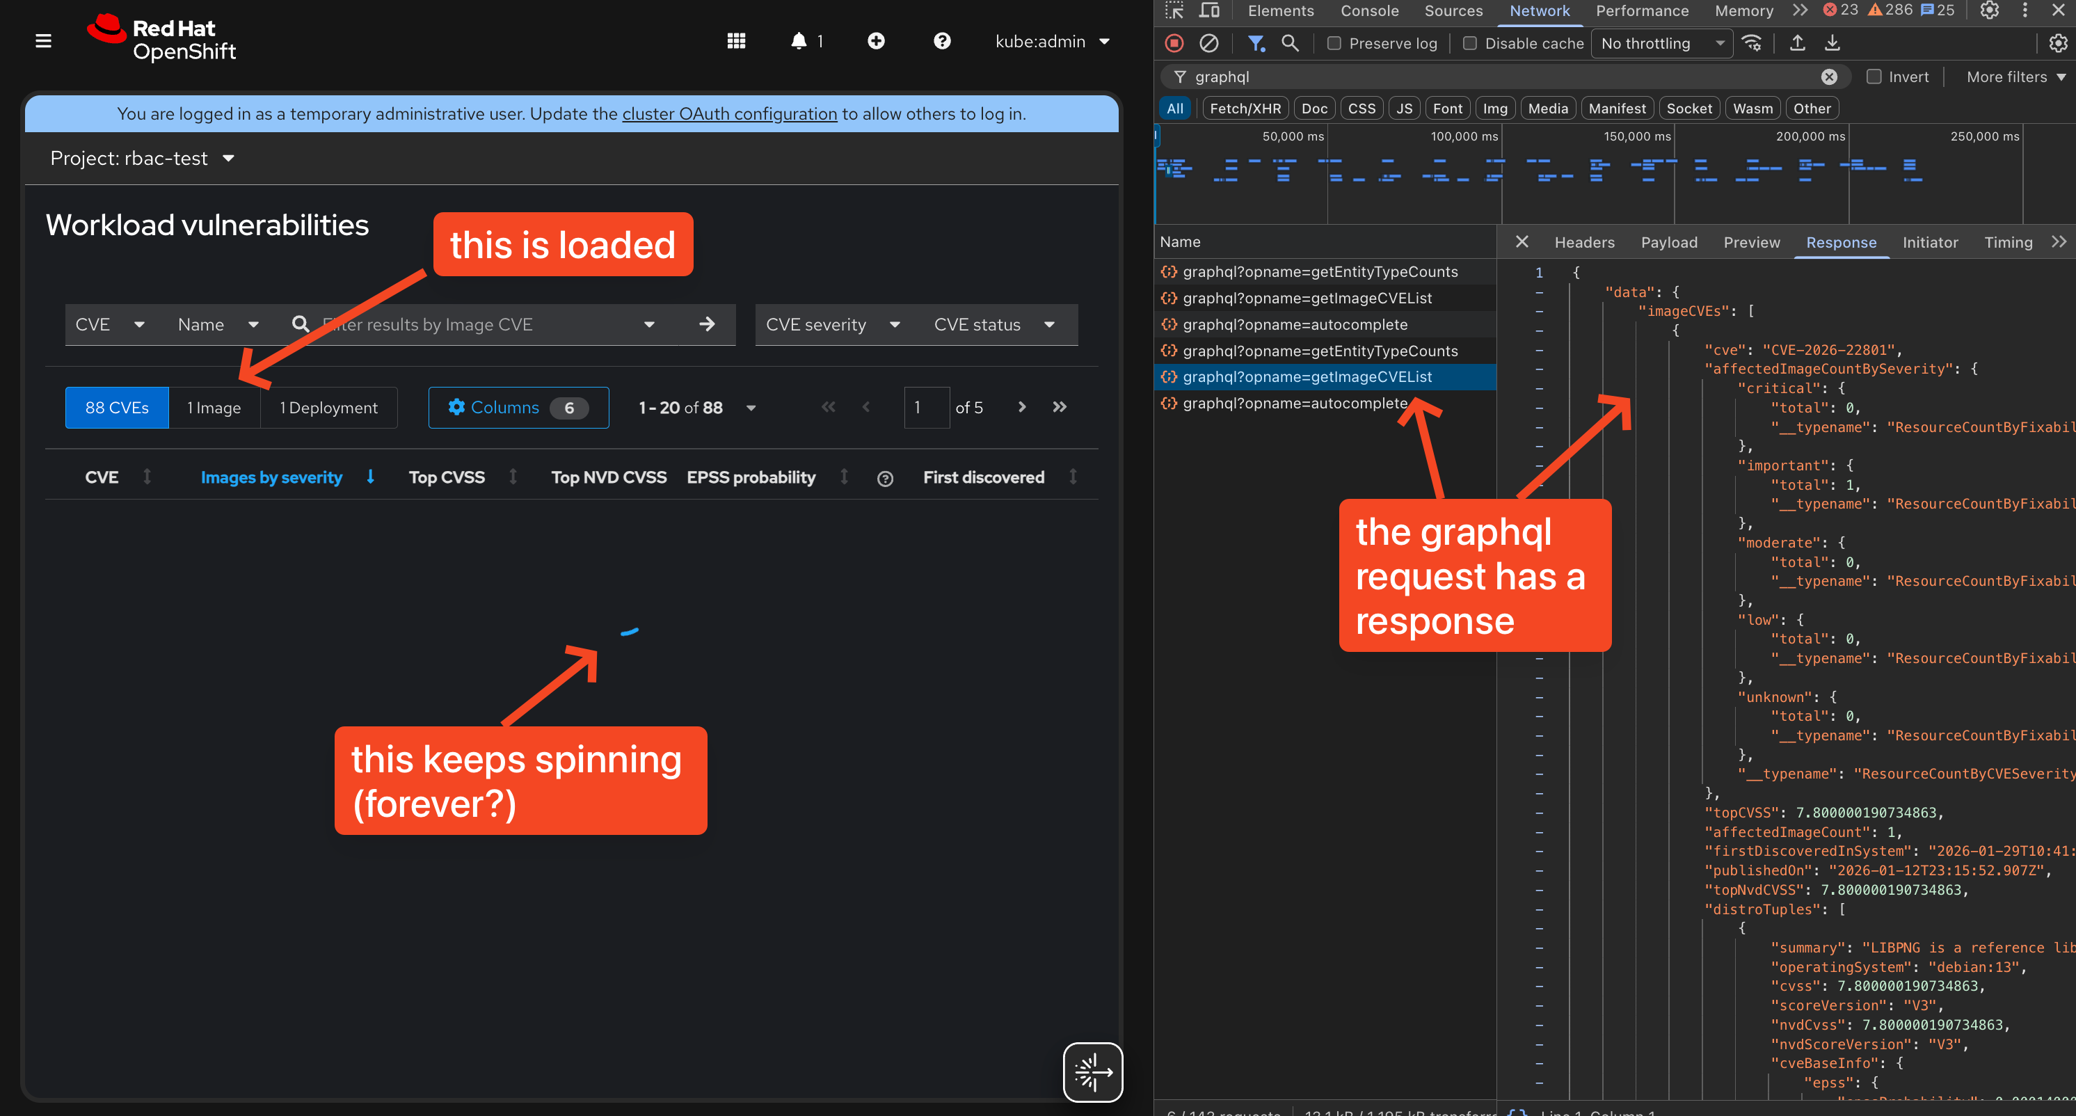The width and height of the screenshot is (2076, 1116).
Task: Open the application launcher grid icon
Action: pyautogui.click(x=736, y=41)
